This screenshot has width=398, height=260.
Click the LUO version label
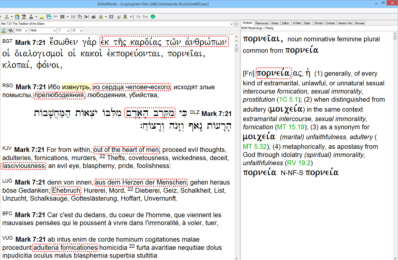[x=7, y=181]
